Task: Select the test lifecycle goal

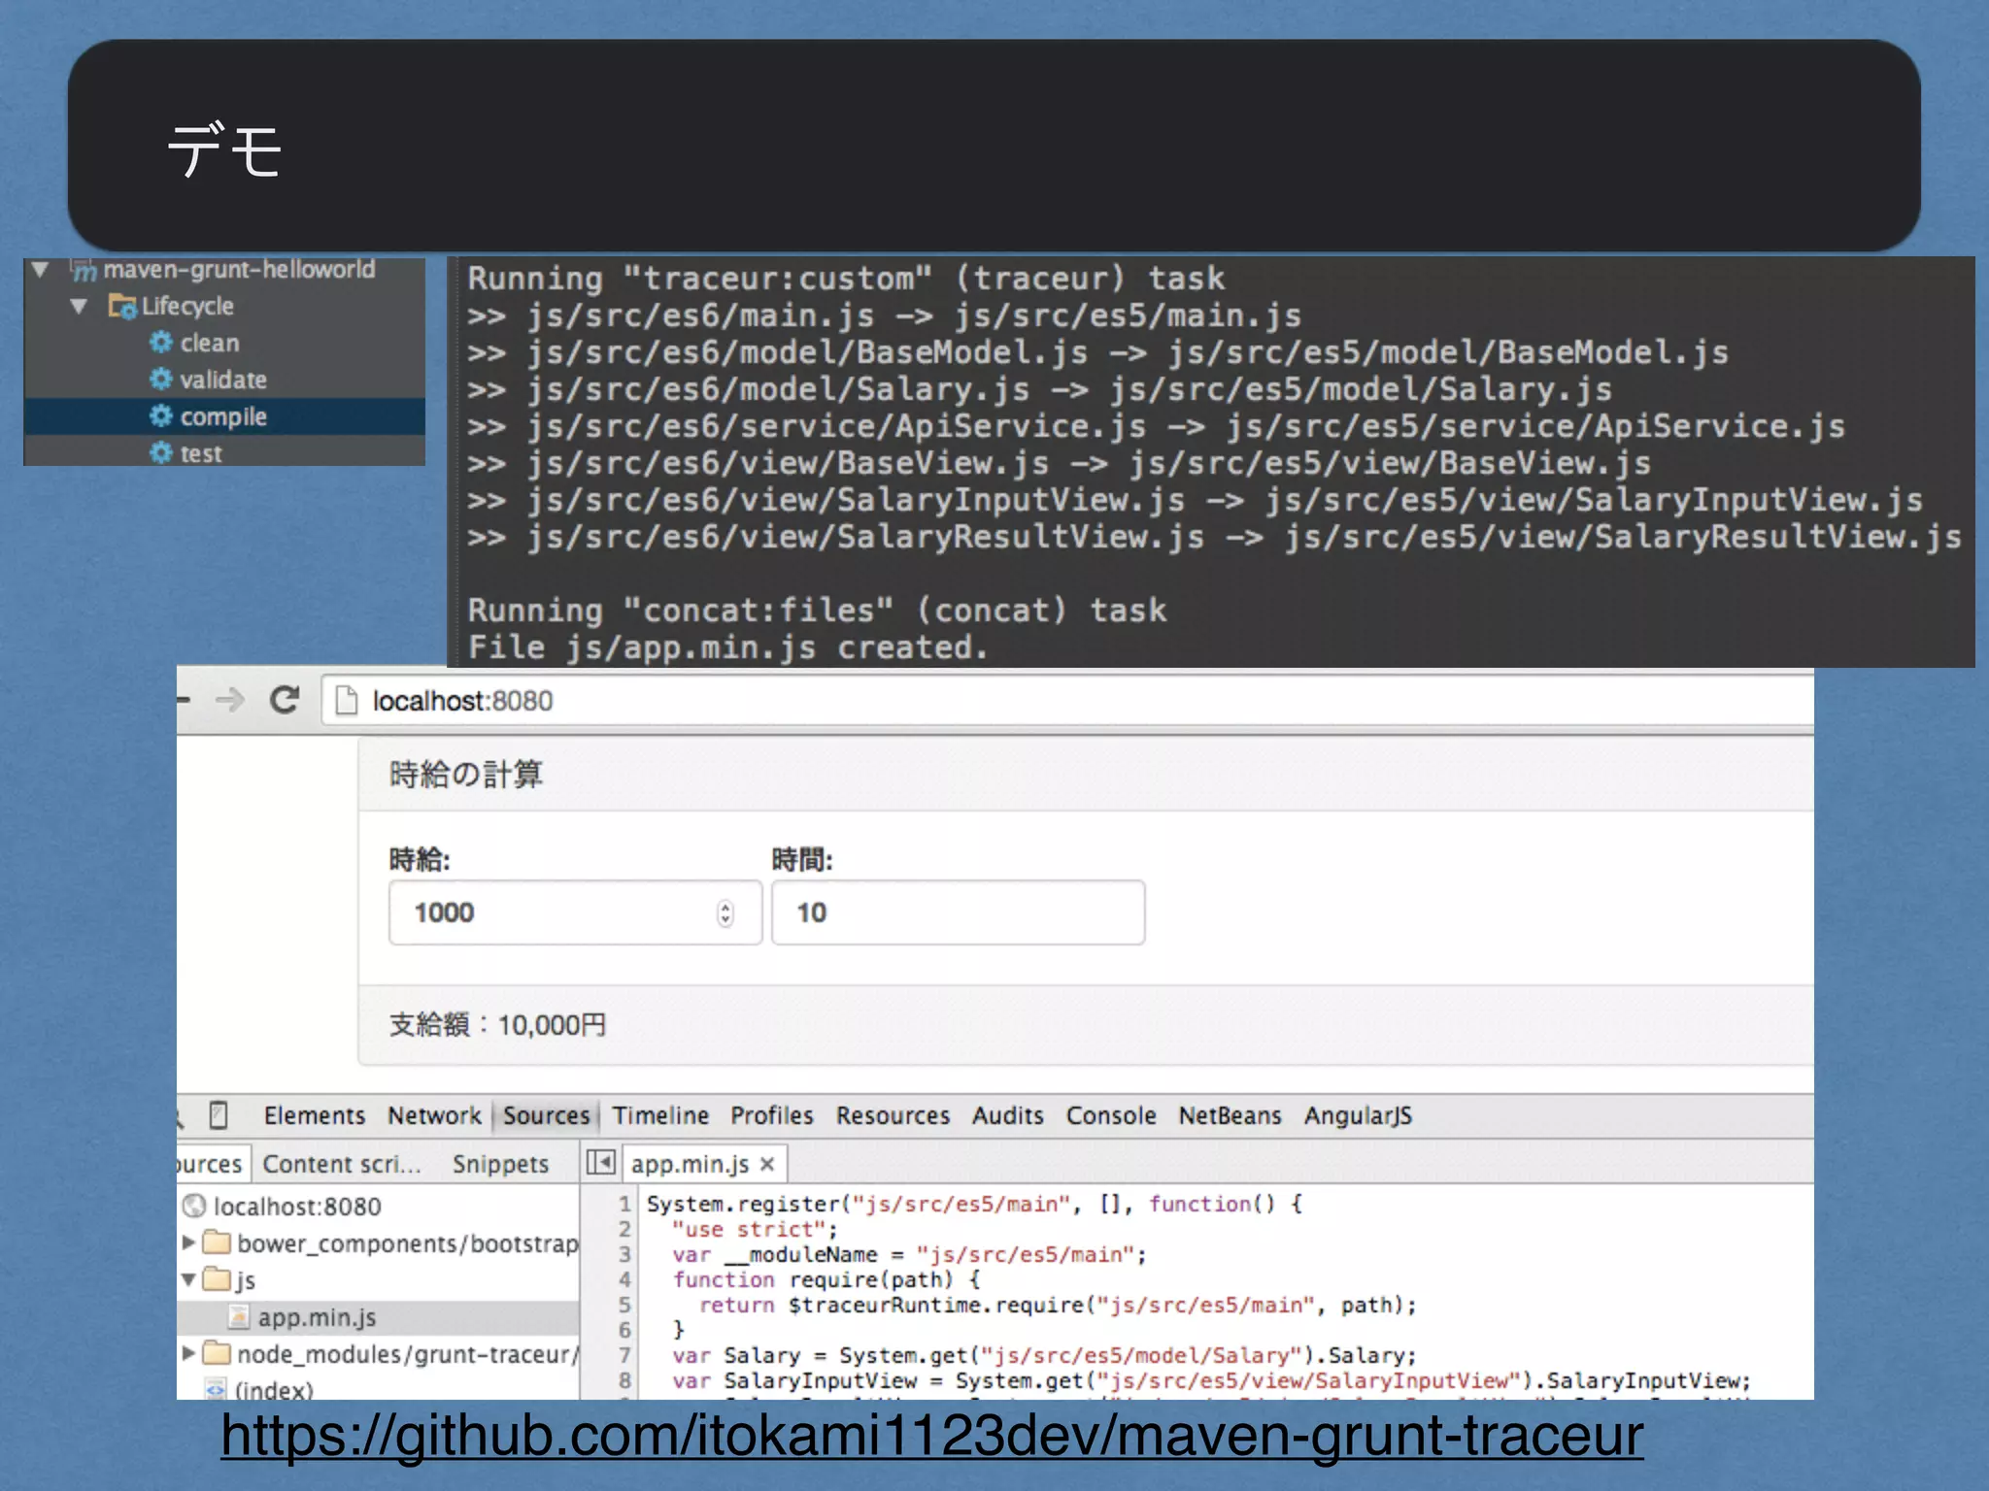Action: coord(201,453)
